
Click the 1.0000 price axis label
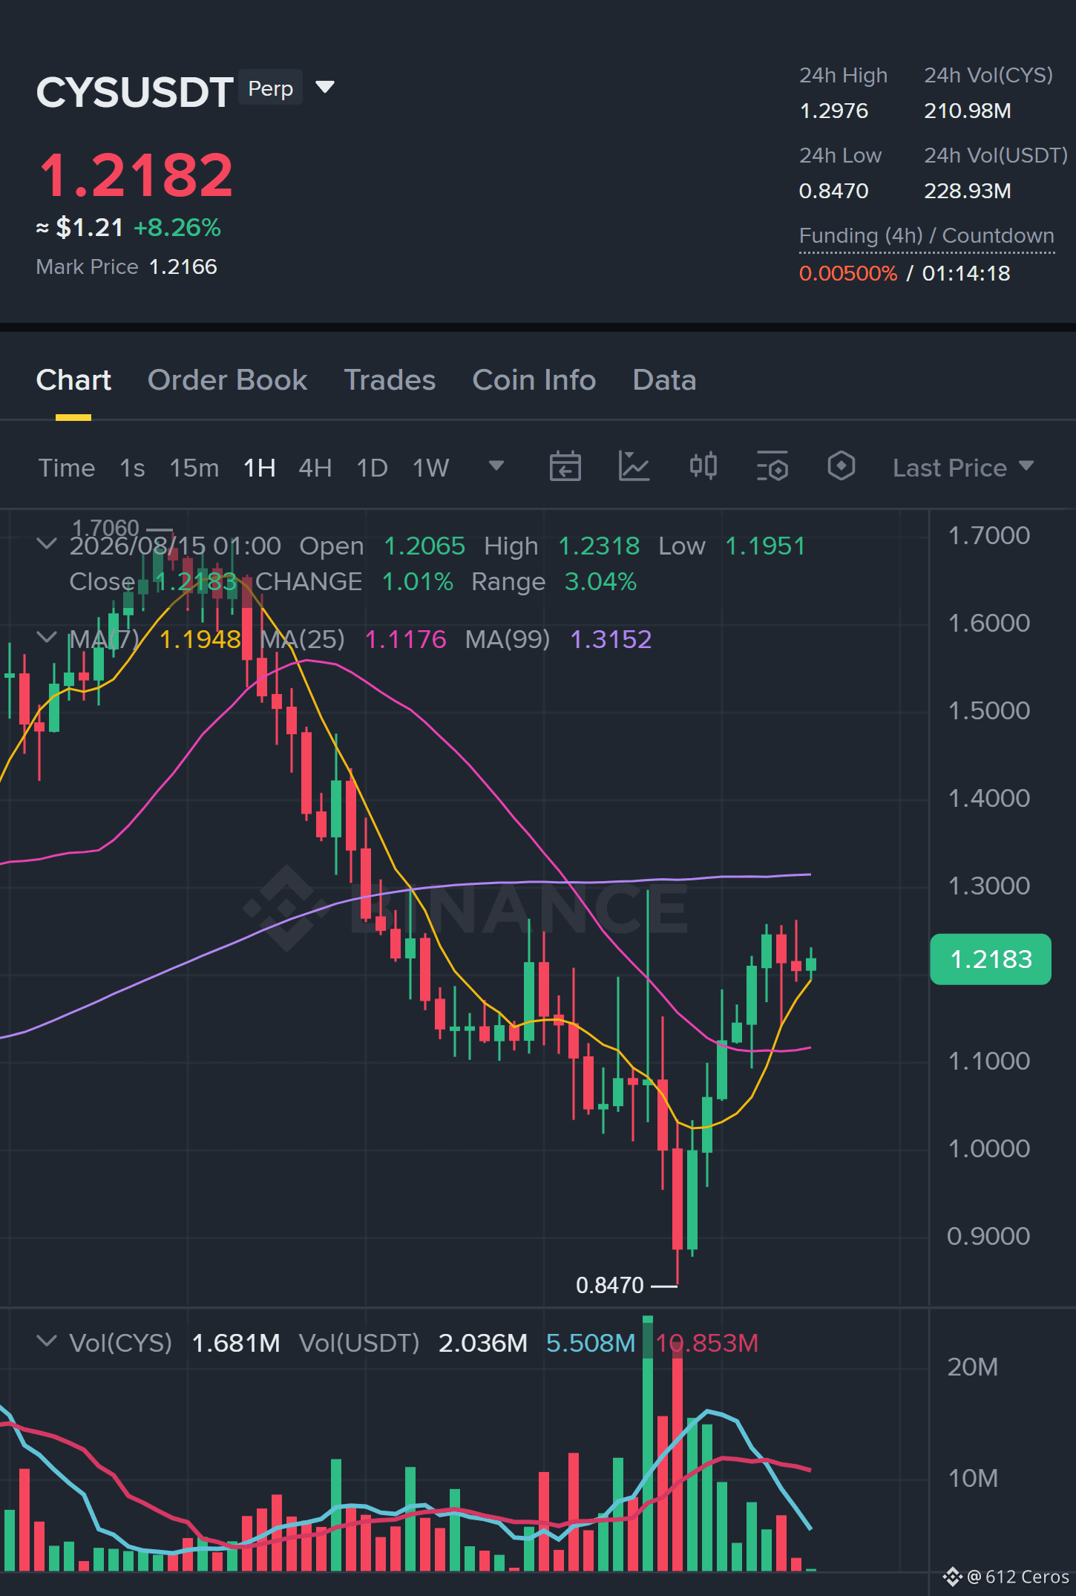pyautogui.click(x=989, y=1148)
